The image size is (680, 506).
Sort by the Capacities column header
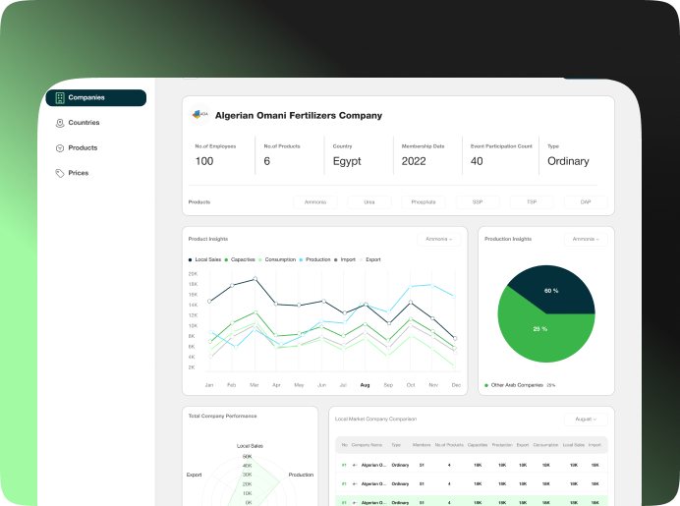[x=478, y=445]
